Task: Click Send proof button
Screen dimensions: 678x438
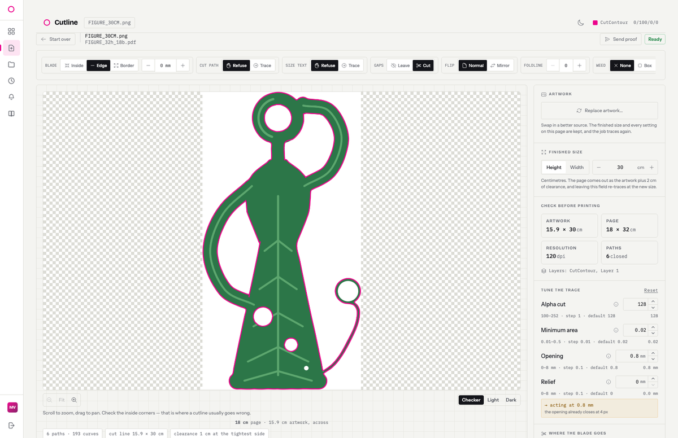Action: (x=620, y=39)
